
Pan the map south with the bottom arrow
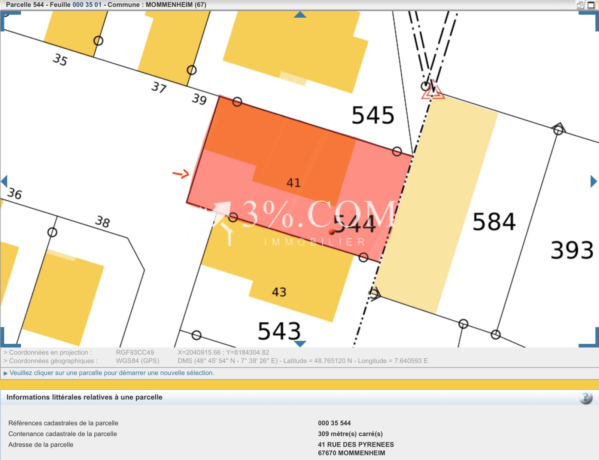(300, 344)
